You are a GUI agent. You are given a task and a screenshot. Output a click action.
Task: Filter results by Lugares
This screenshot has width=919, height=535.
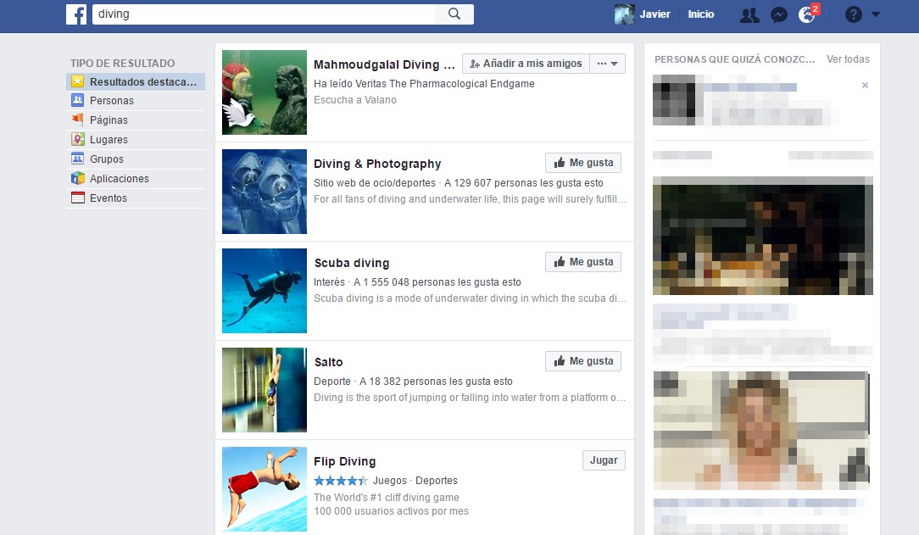(x=136, y=139)
